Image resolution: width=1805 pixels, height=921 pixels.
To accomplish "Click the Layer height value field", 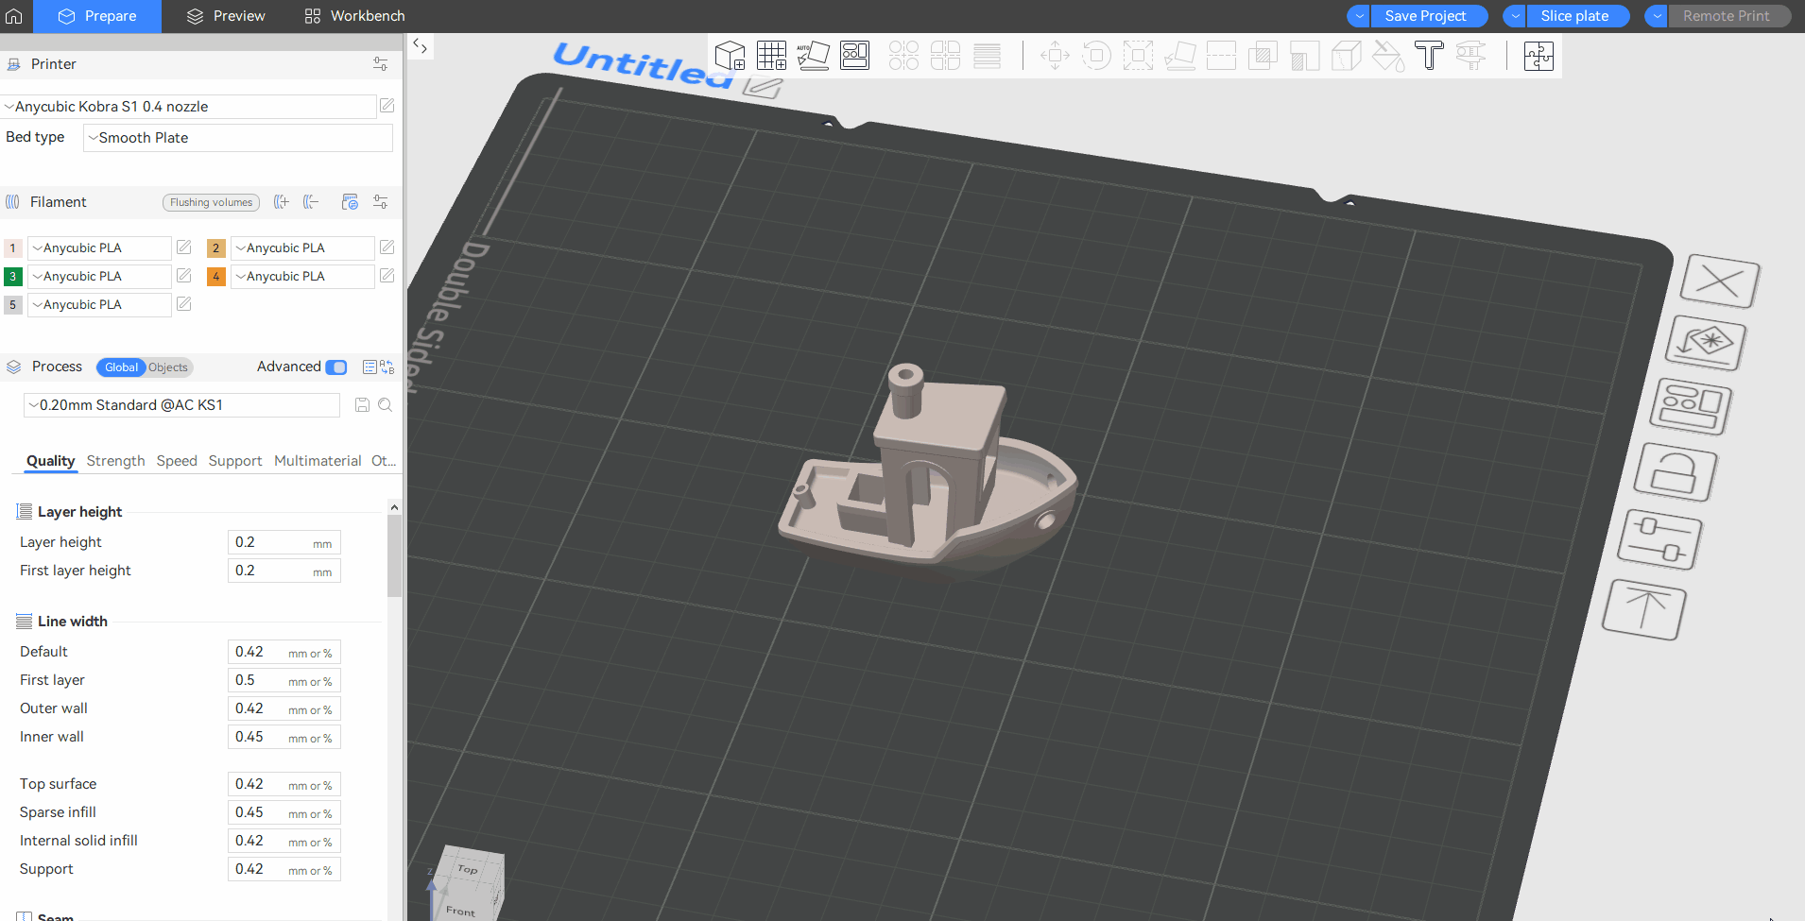I will [x=284, y=542].
